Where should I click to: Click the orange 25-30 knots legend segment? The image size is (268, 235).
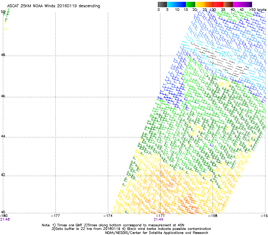(x=209, y=4)
